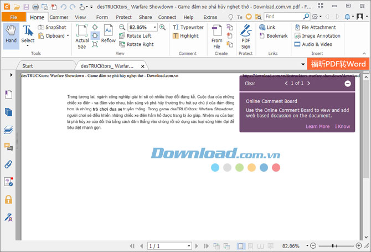
Task: Open the search settings gear dropdown
Action: click(317, 17)
